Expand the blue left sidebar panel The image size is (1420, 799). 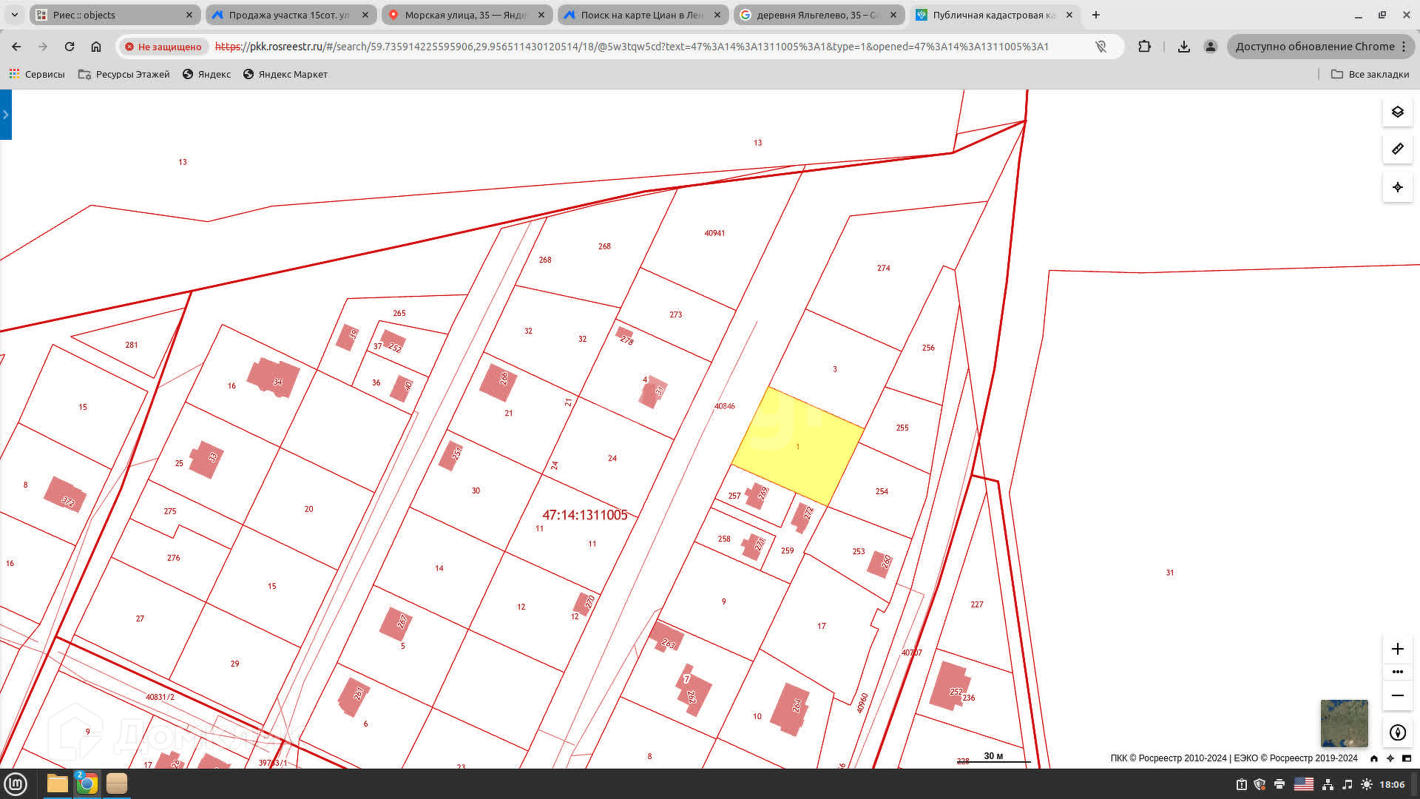coord(5,115)
